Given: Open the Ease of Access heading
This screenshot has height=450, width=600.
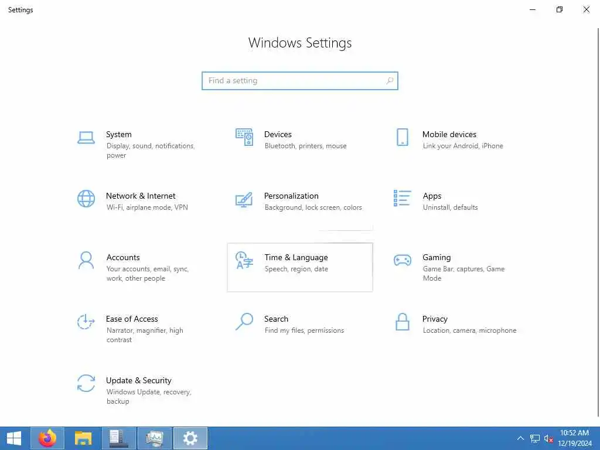Looking at the screenshot, I should coord(132,319).
